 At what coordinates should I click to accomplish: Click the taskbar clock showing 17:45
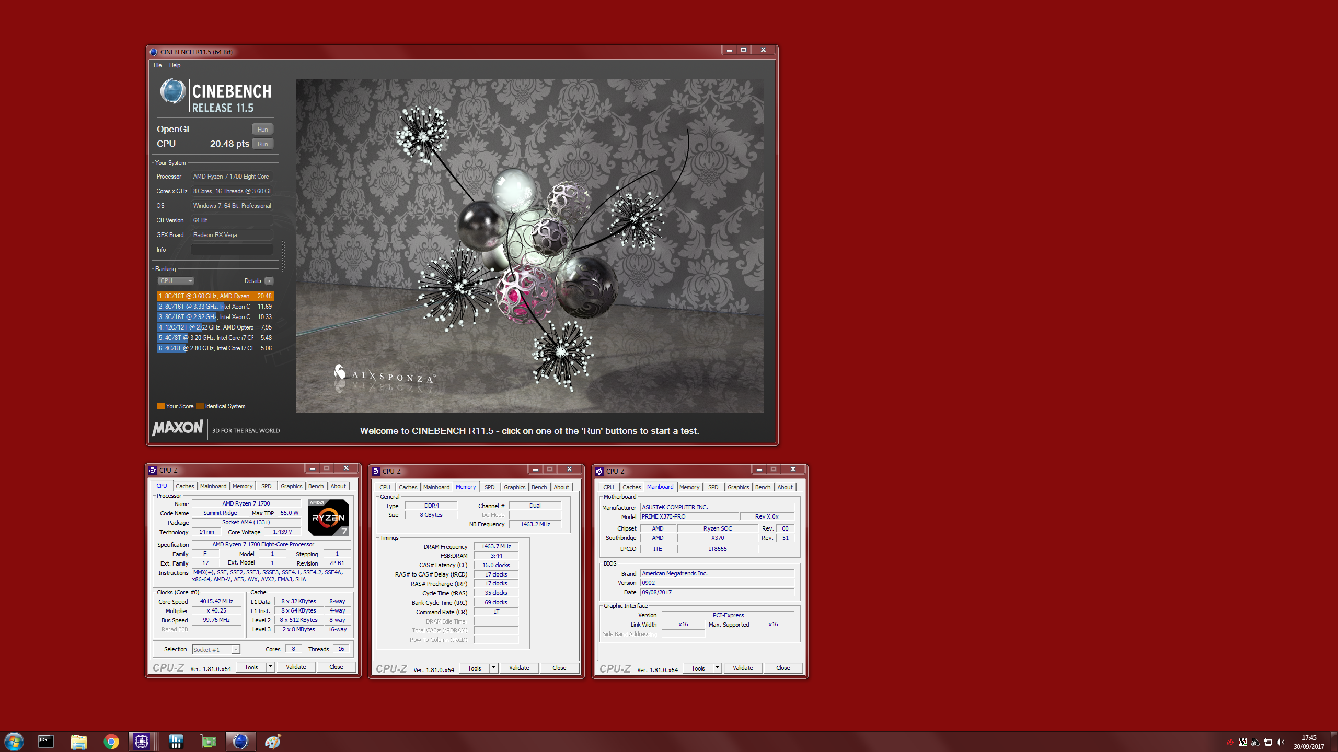(x=1309, y=742)
